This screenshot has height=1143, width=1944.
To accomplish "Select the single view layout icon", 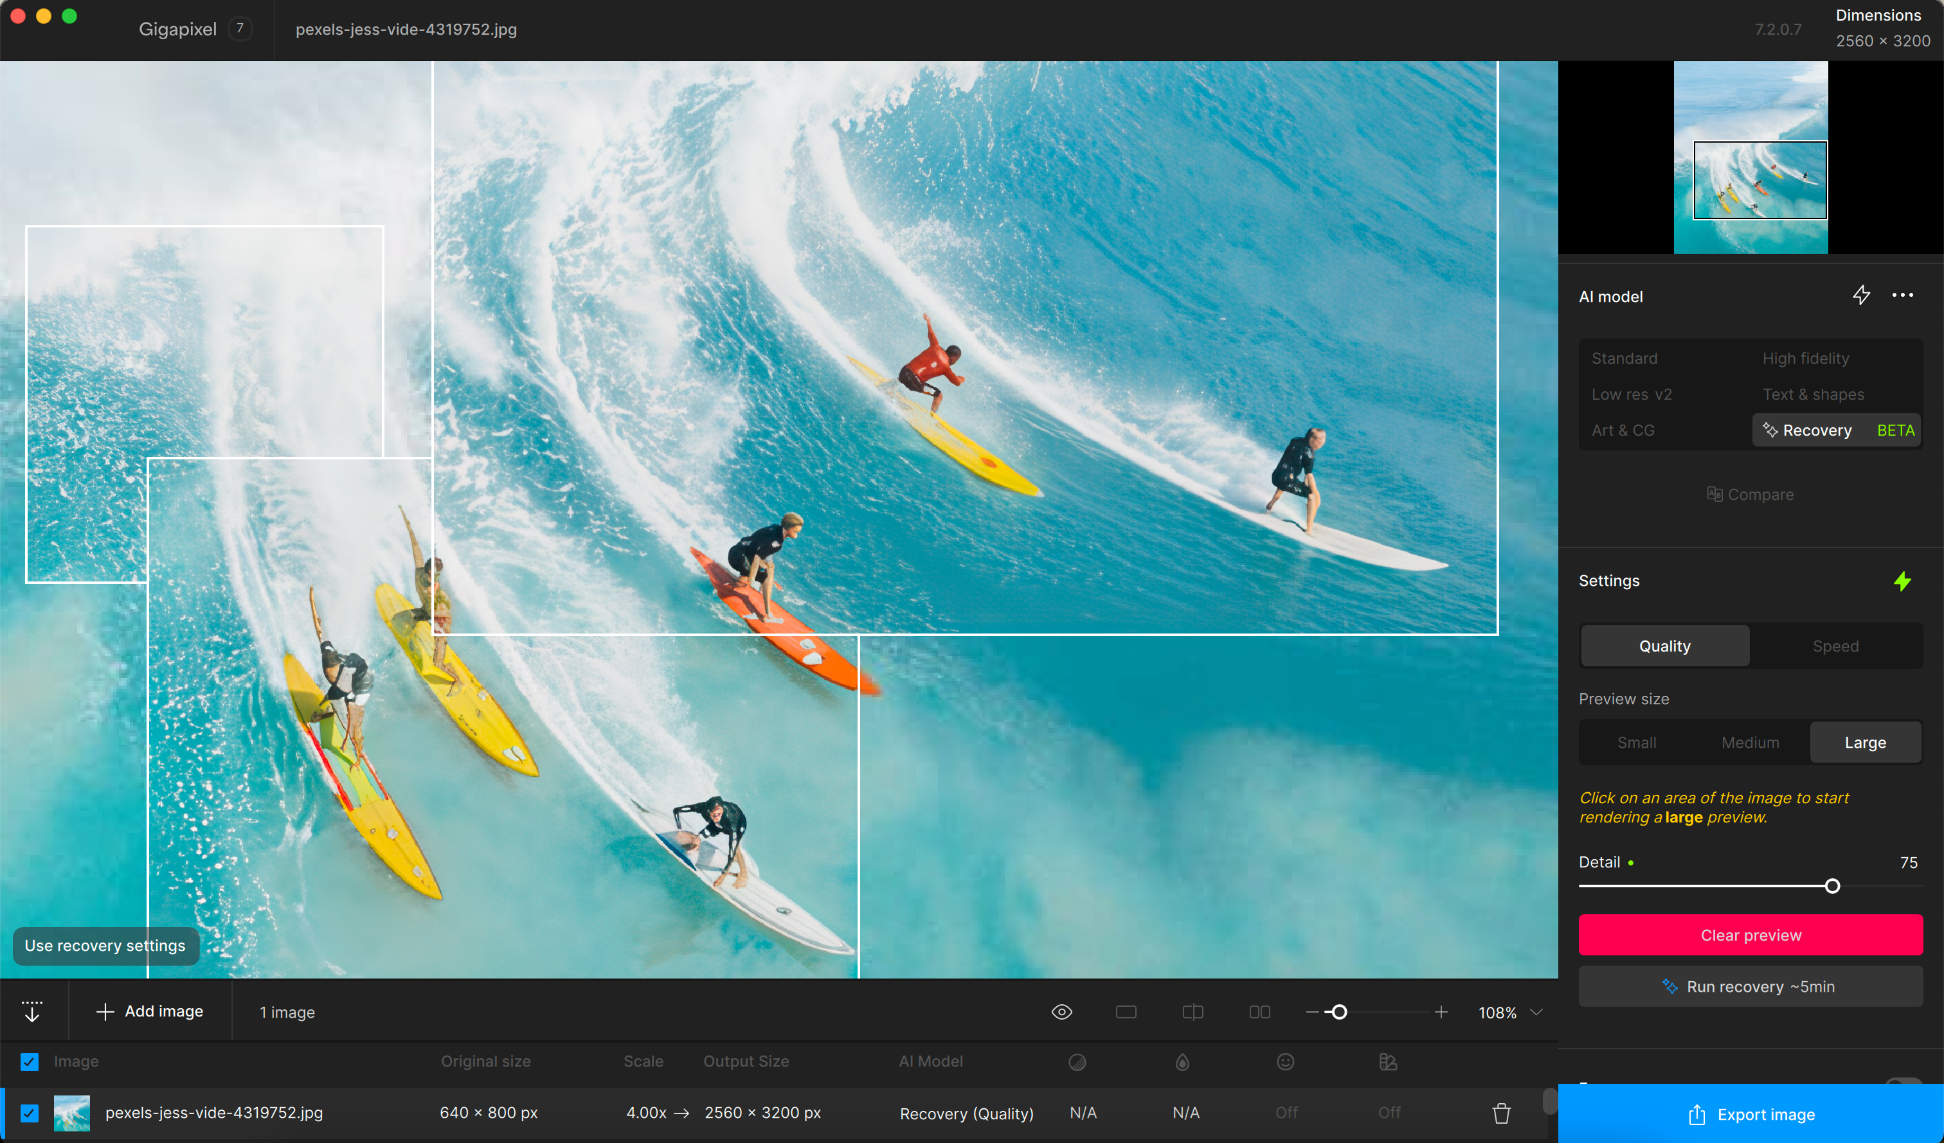I will pos(1126,1012).
